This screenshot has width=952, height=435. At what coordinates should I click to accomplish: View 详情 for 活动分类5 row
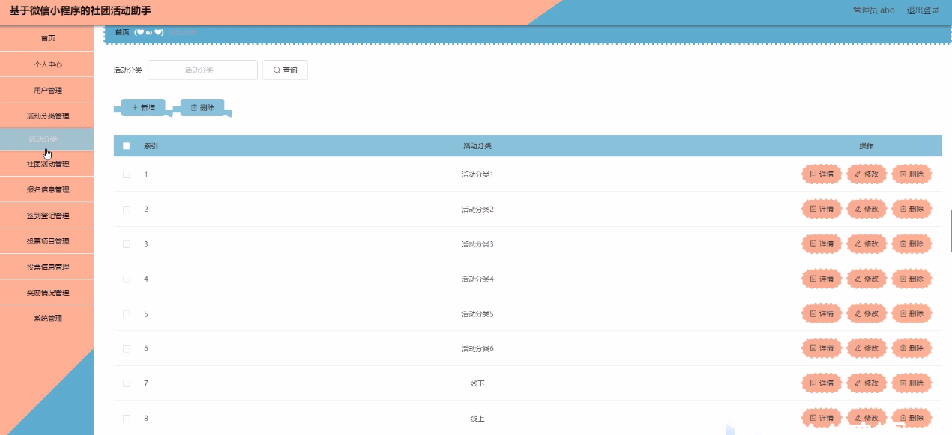(x=822, y=314)
